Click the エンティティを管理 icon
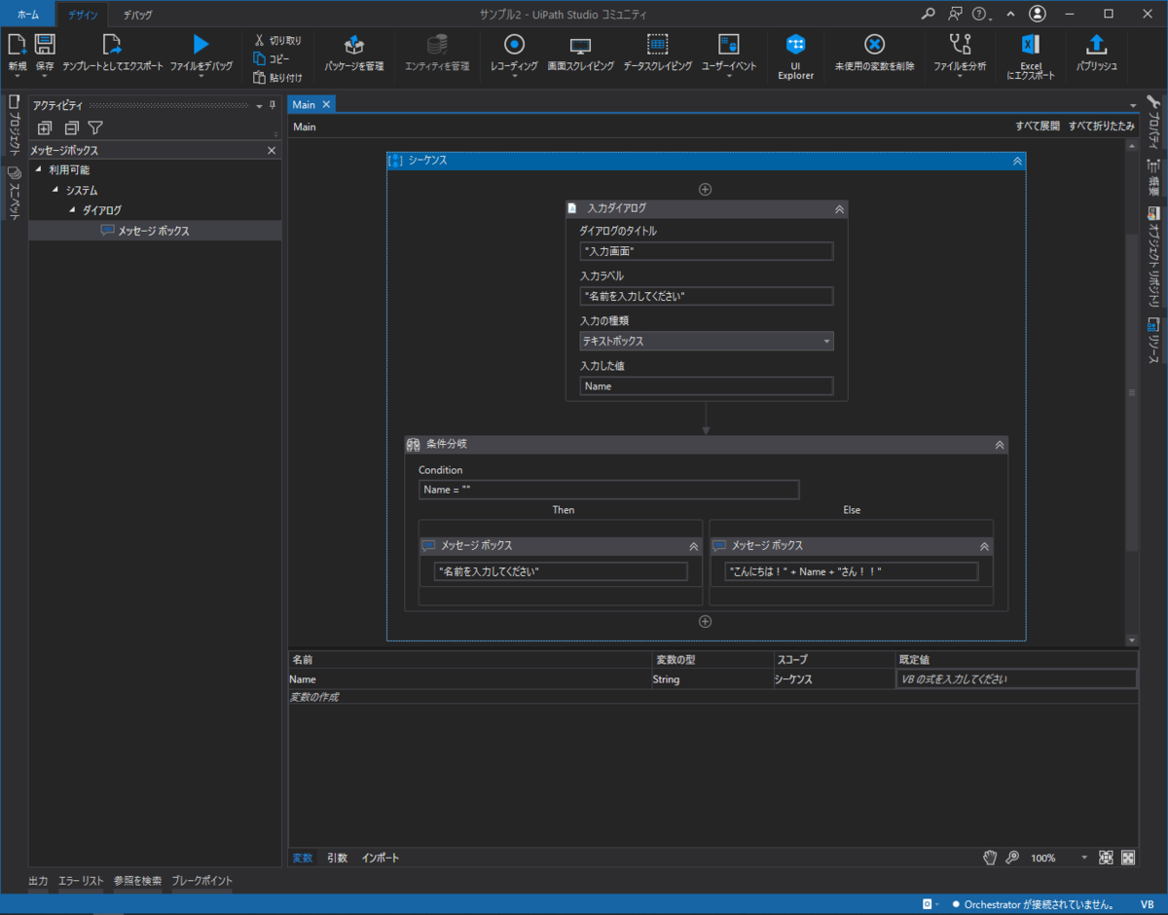This screenshot has height=915, width=1168. (437, 45)
